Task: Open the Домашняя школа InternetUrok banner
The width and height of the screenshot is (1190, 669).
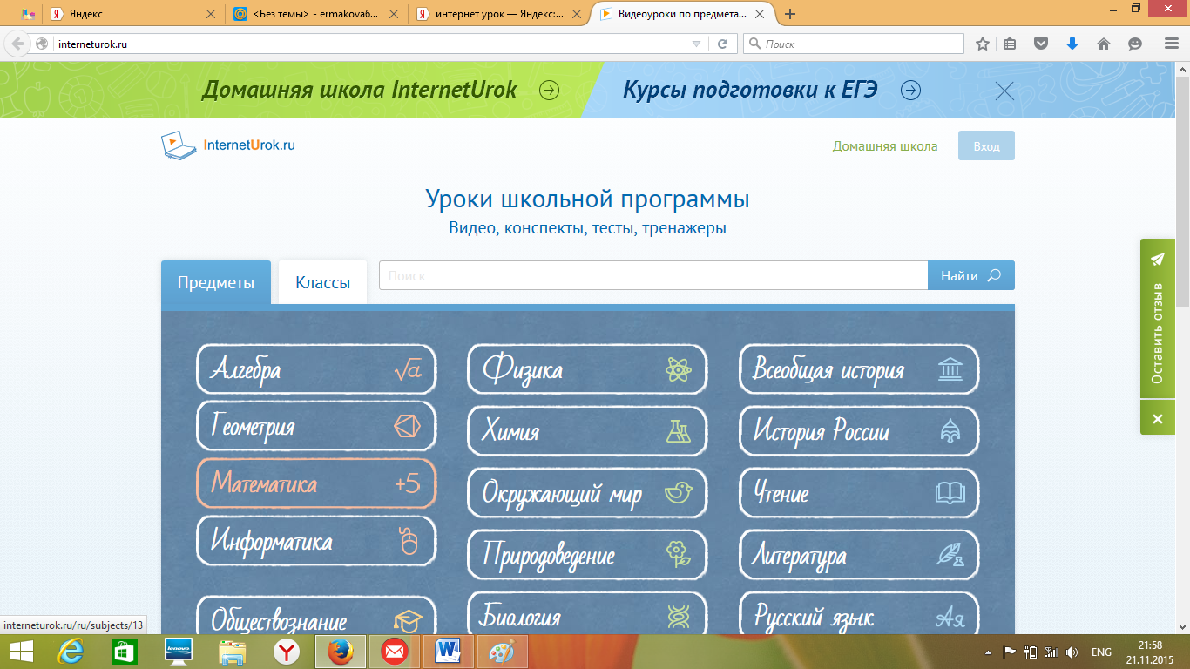Action: 381,90
